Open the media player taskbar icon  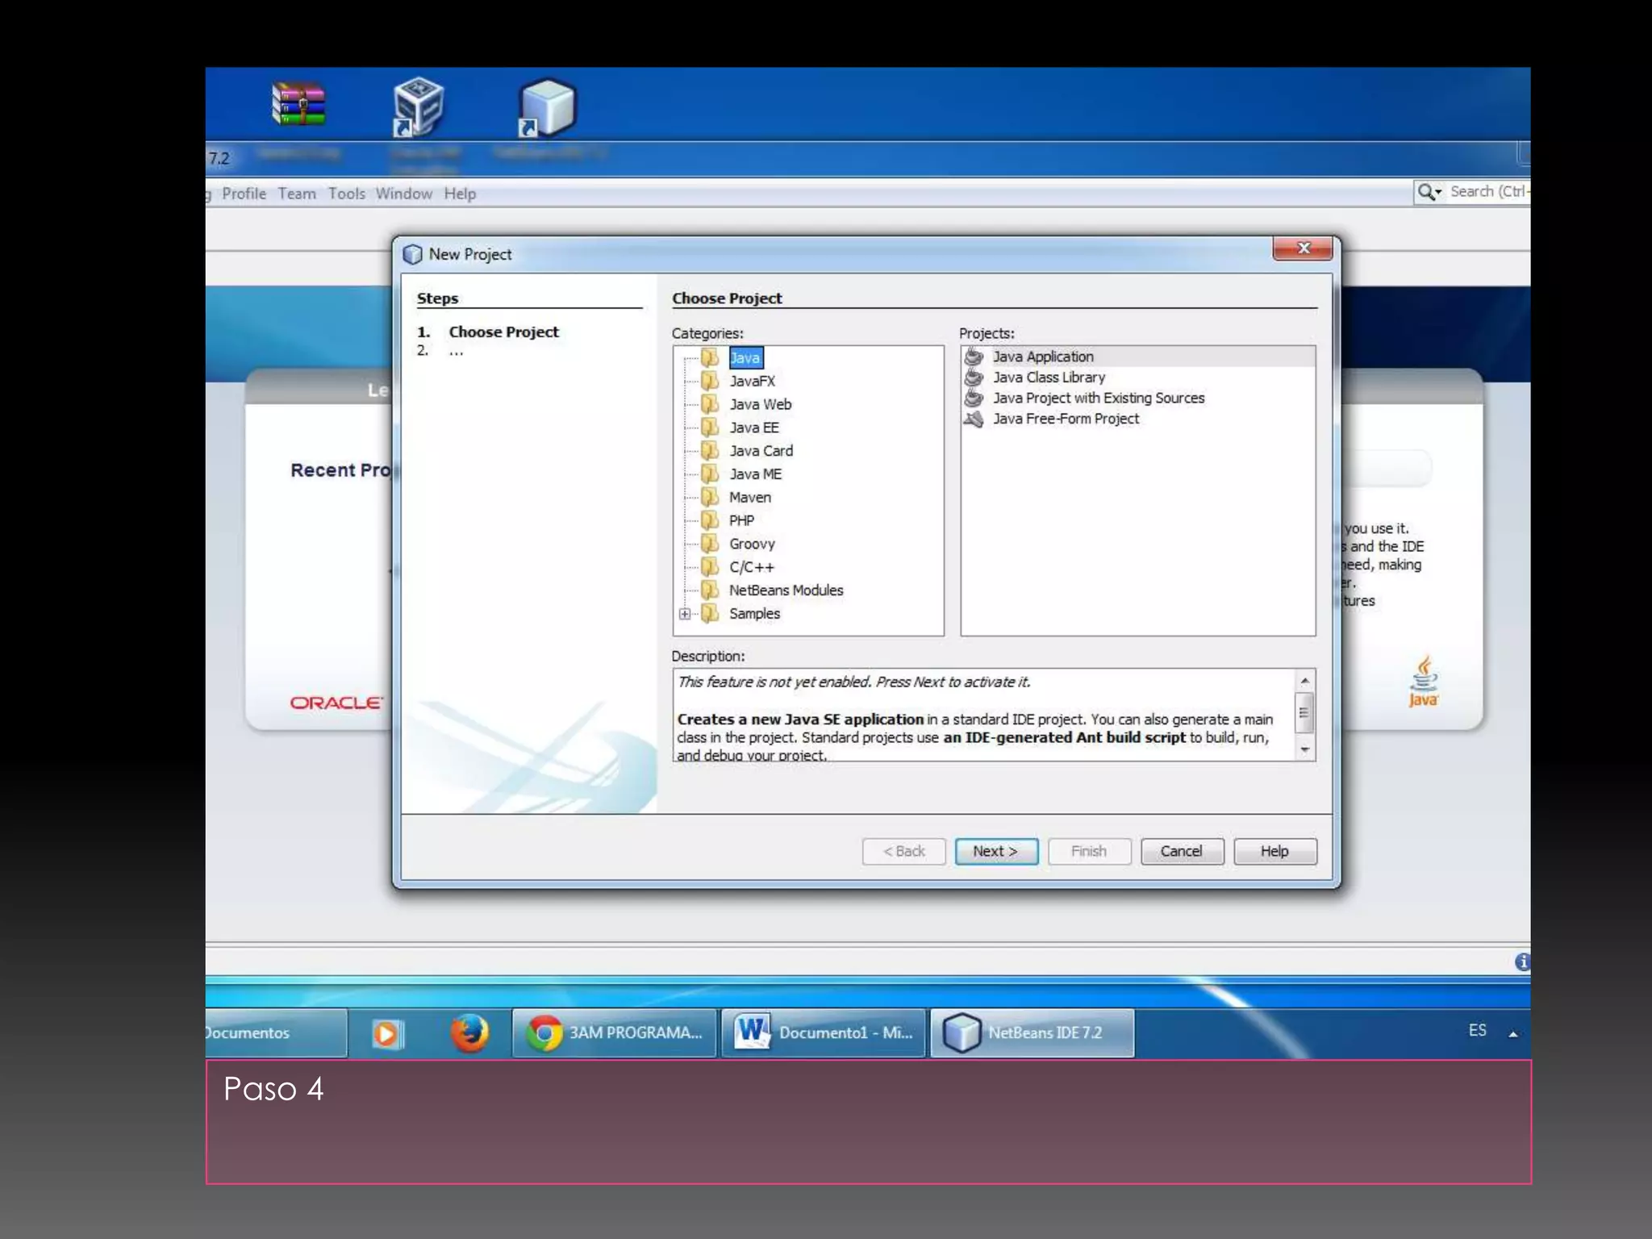click(x=387, y=1033)
